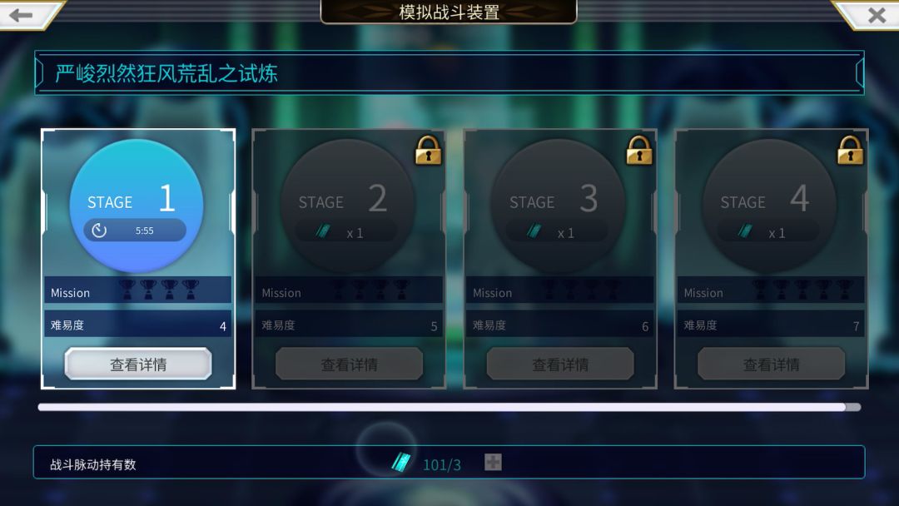899x506 pixels.
Task: Close the simulation battle device screen
Action: tap(877, 15)
